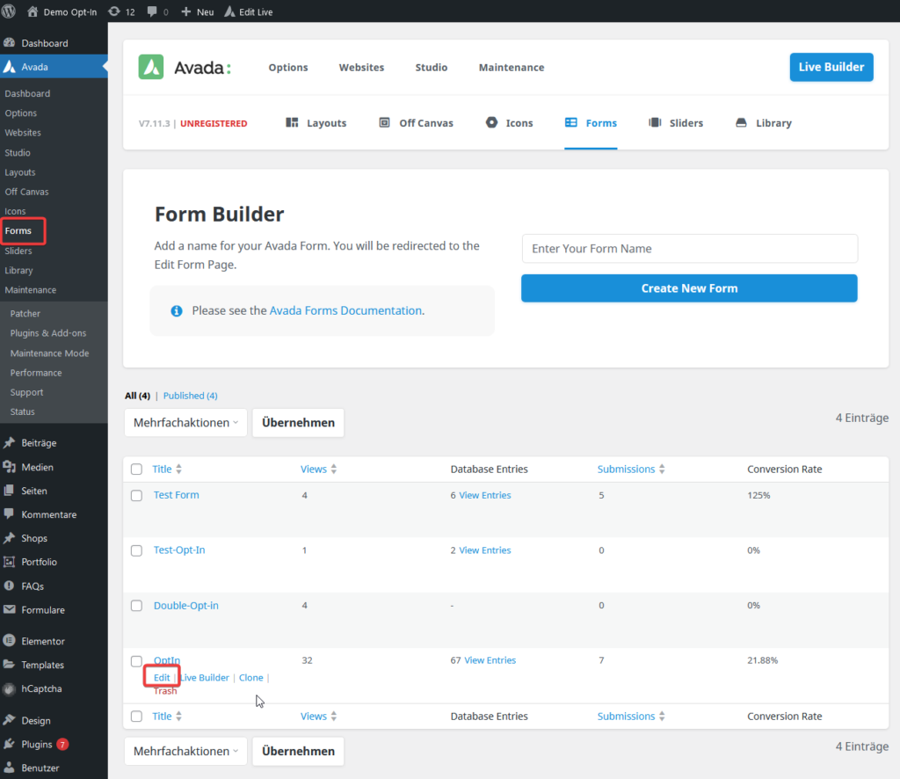Click the Kommentare bubble icon in sidebar
Image resolution: width=900 pixels, height=779 pixels.
[9, 513]
